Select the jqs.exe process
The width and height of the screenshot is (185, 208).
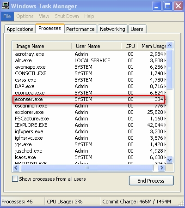(89, 144)
